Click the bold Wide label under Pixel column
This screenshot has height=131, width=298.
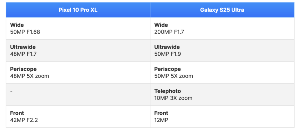[x=17, y=25]
